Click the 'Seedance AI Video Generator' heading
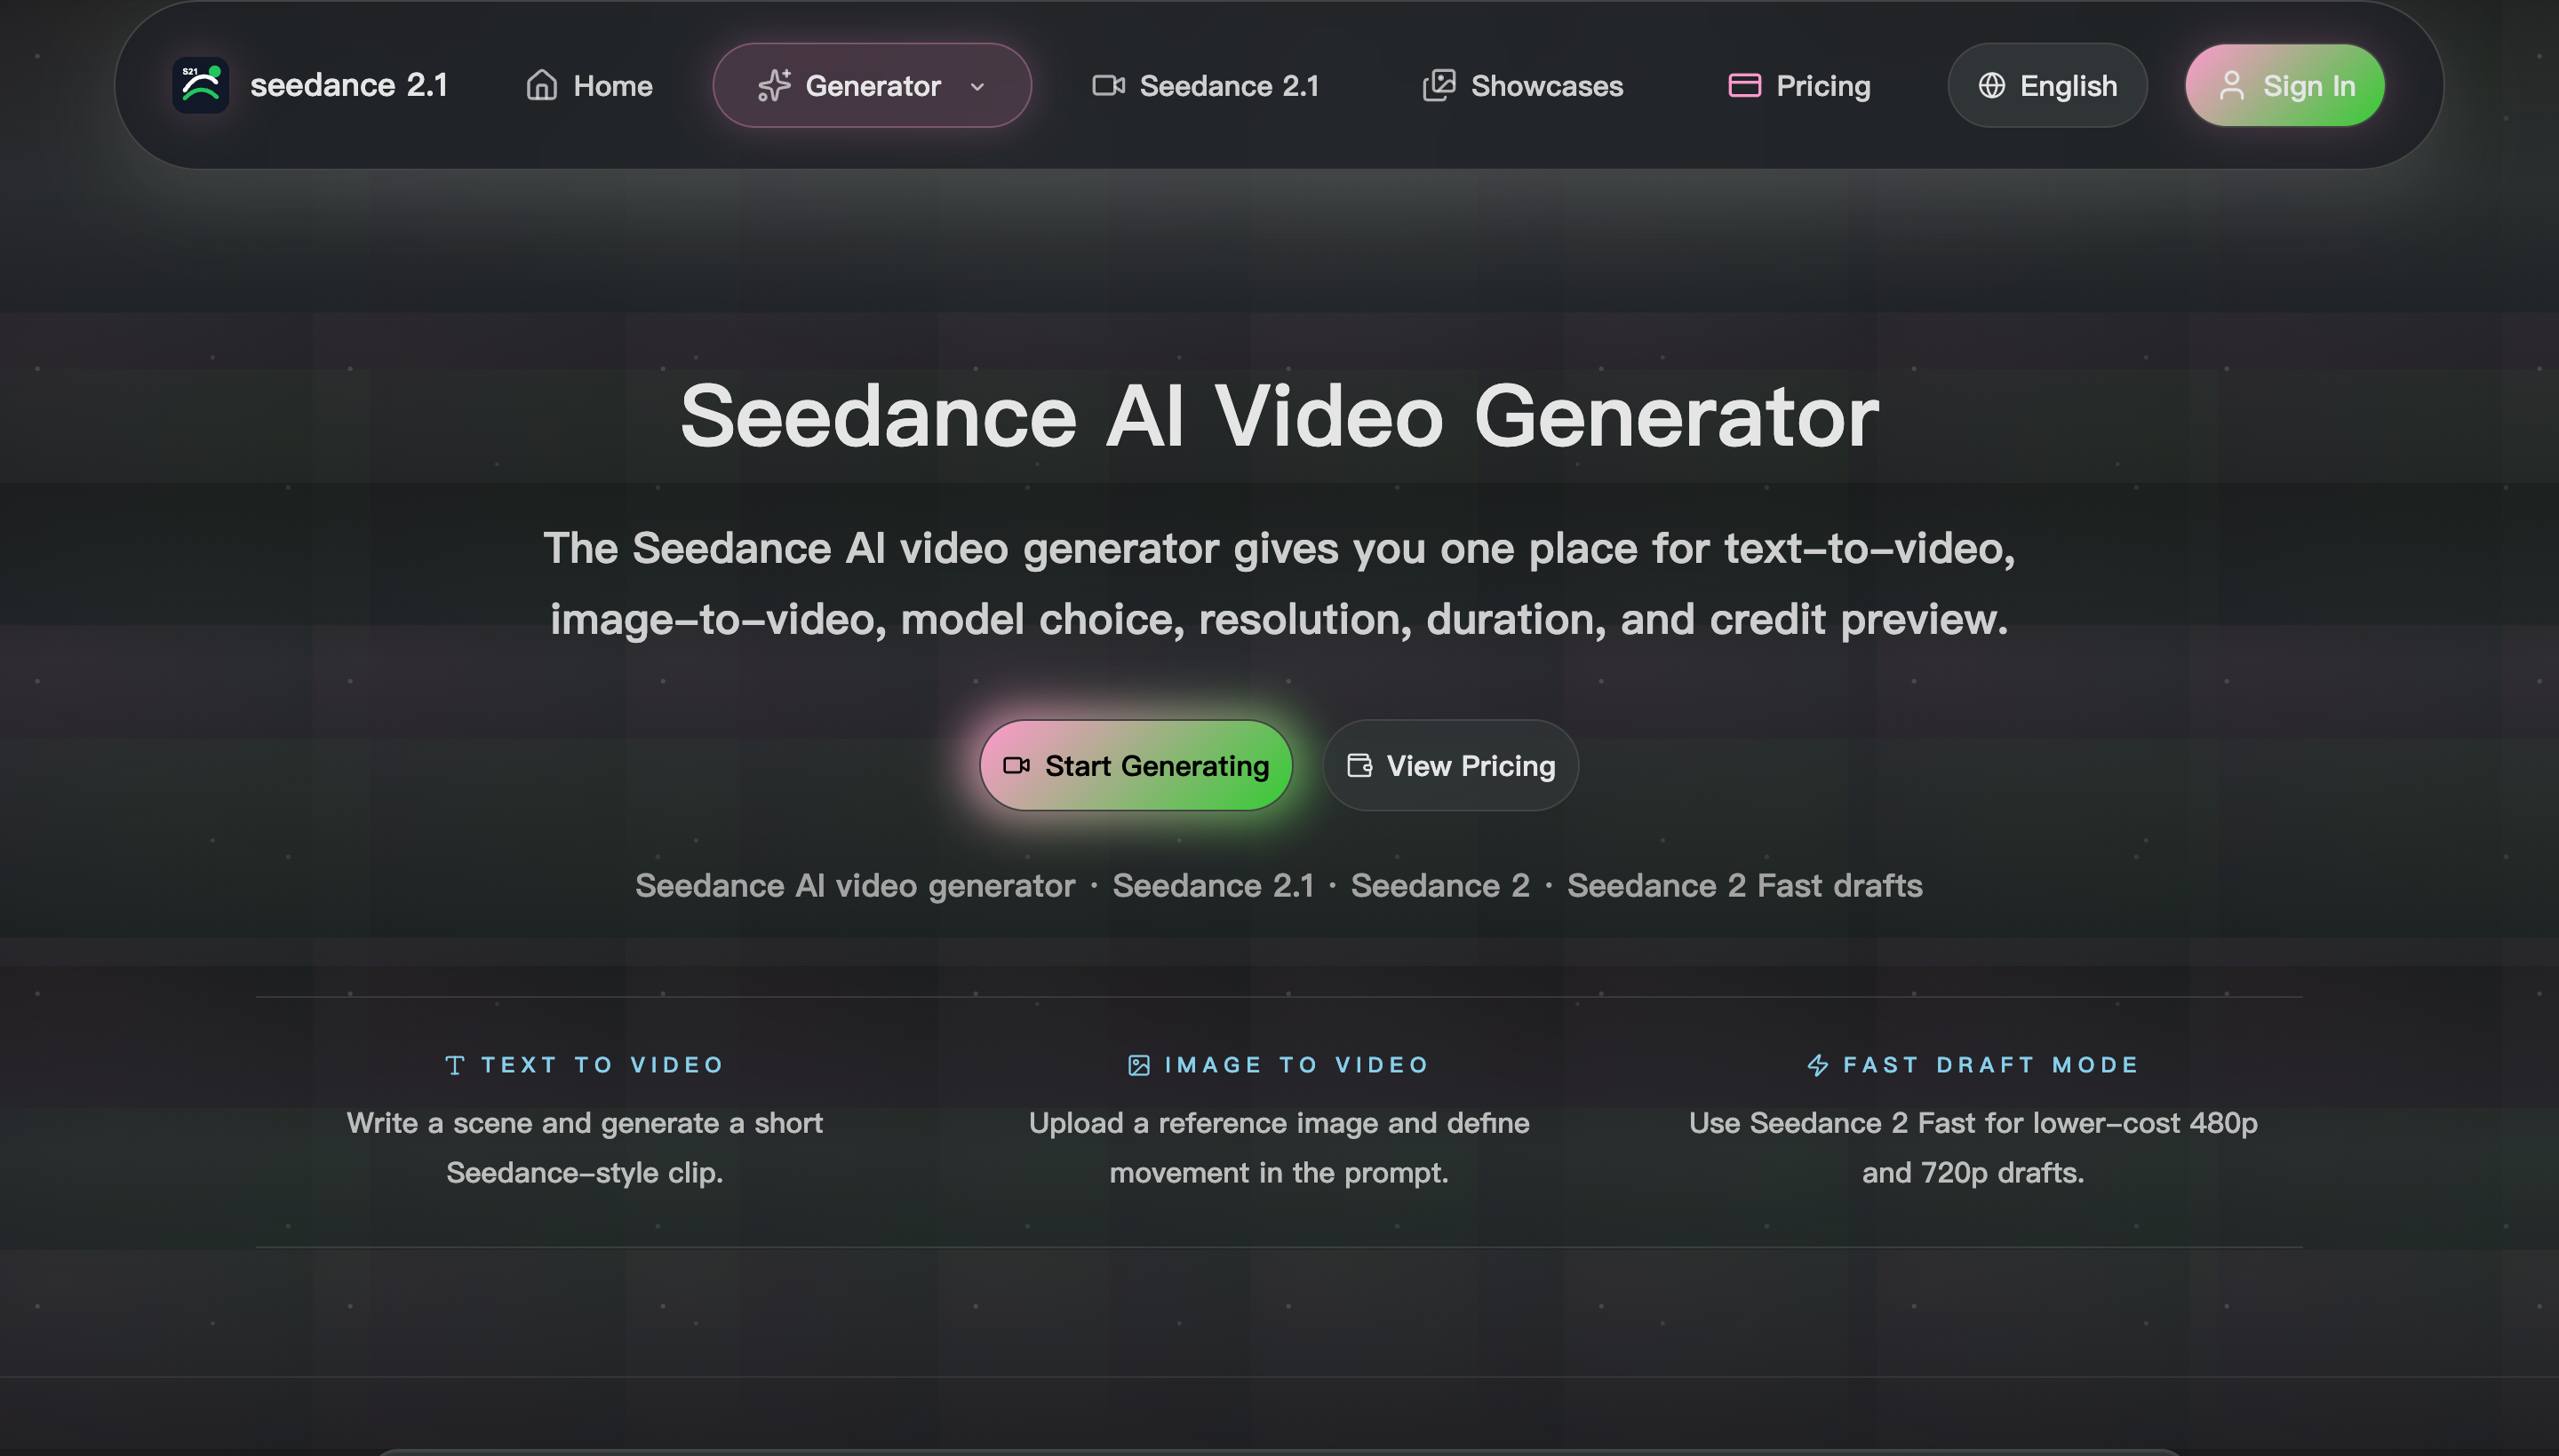 1280,417
